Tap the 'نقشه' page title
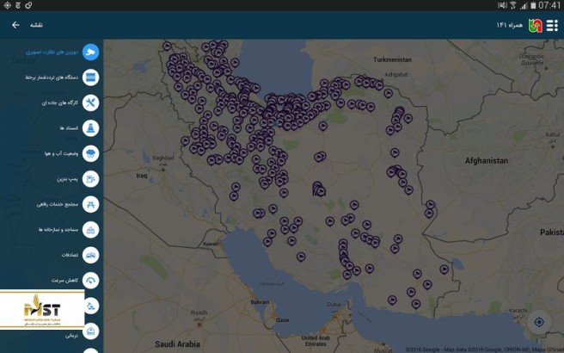 (x=36, y=25)
